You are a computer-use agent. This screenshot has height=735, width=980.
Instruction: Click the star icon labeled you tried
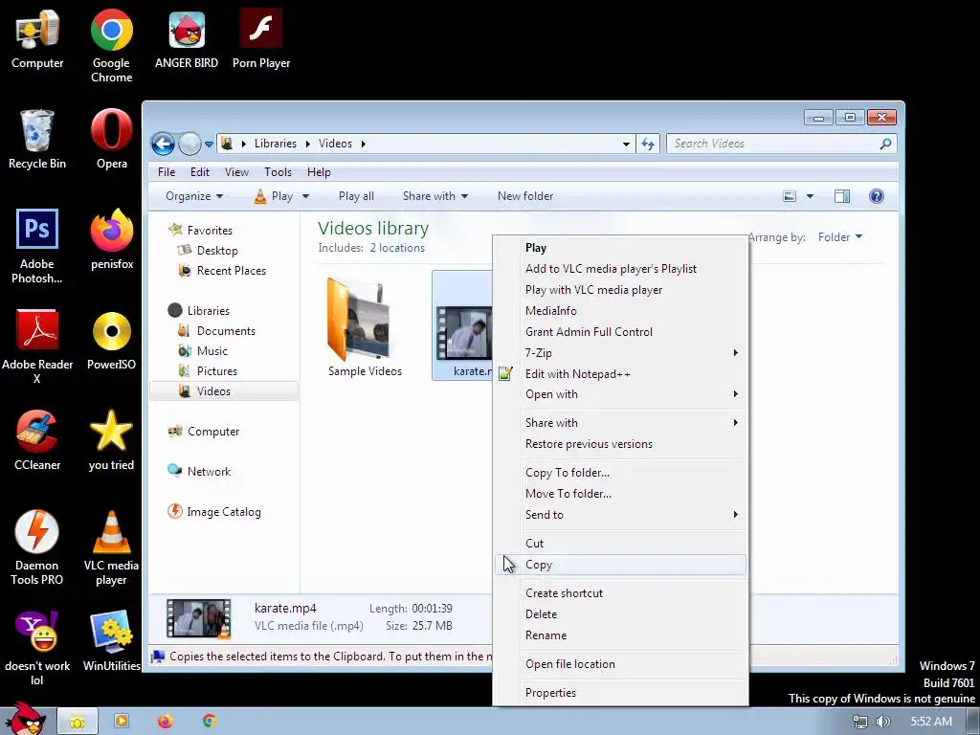(111, 440)
